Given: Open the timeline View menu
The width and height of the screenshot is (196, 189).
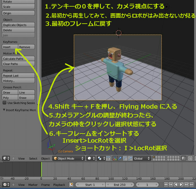Looking at the screenshot, I should click(x=21, y=185).
